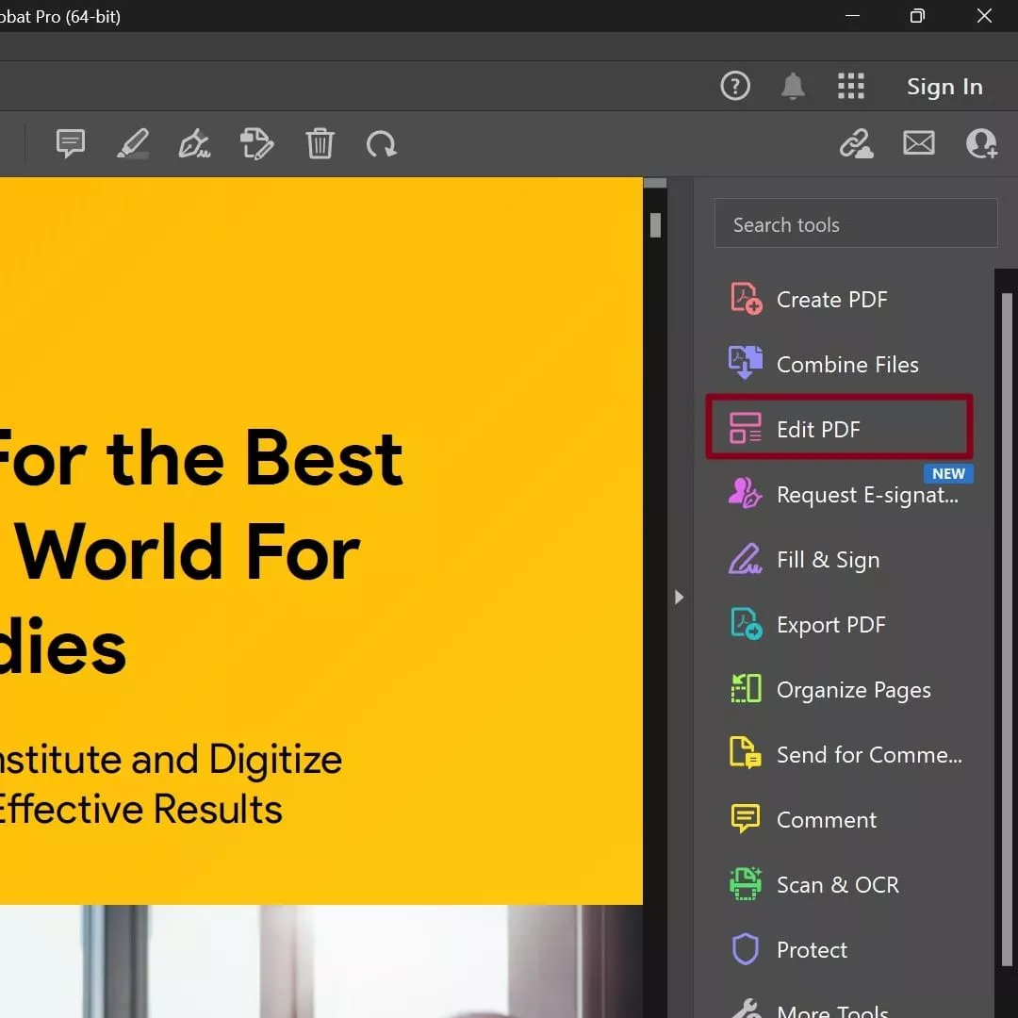Viewport: 1018px width, 1018px height.
Task: Click the Protect shield icon
Action: (x=746, y=949)
